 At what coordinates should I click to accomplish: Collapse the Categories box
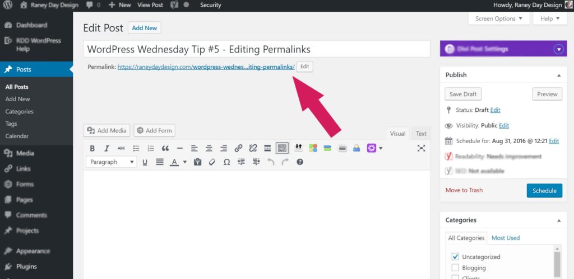click(559, 220)
